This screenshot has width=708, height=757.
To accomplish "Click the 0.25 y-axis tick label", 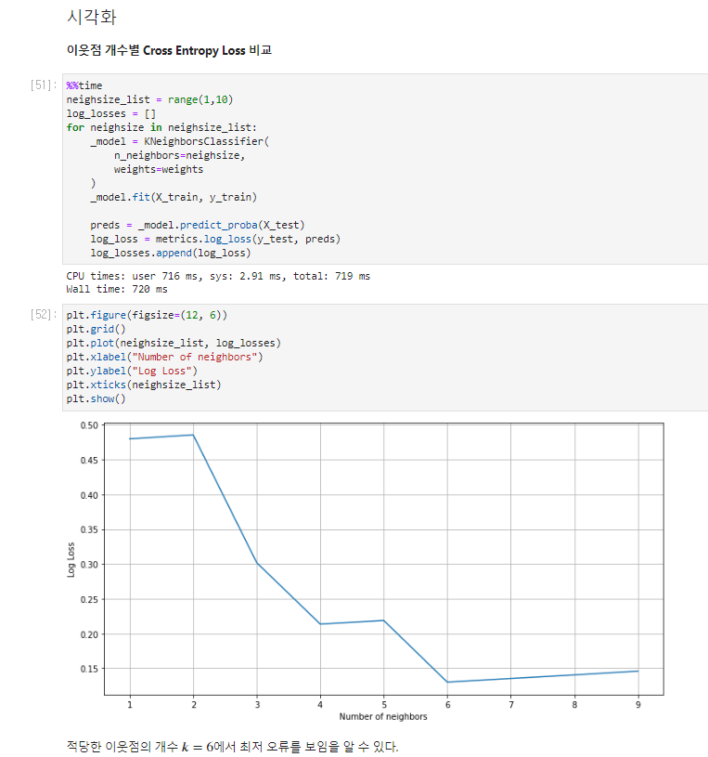I will point(89,599).
